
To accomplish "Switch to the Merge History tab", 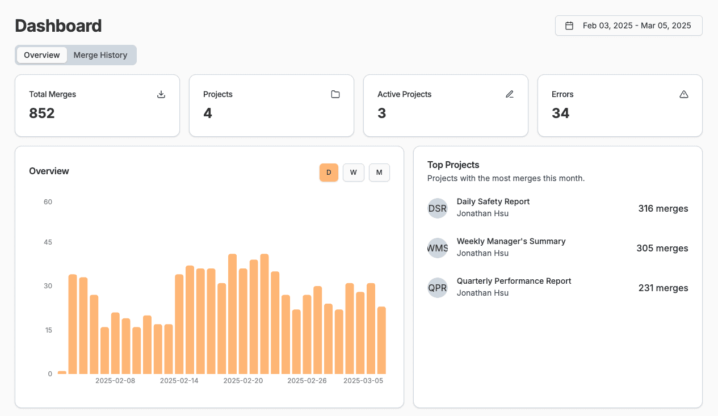I will pyautogui.click(x=100, y=55).
